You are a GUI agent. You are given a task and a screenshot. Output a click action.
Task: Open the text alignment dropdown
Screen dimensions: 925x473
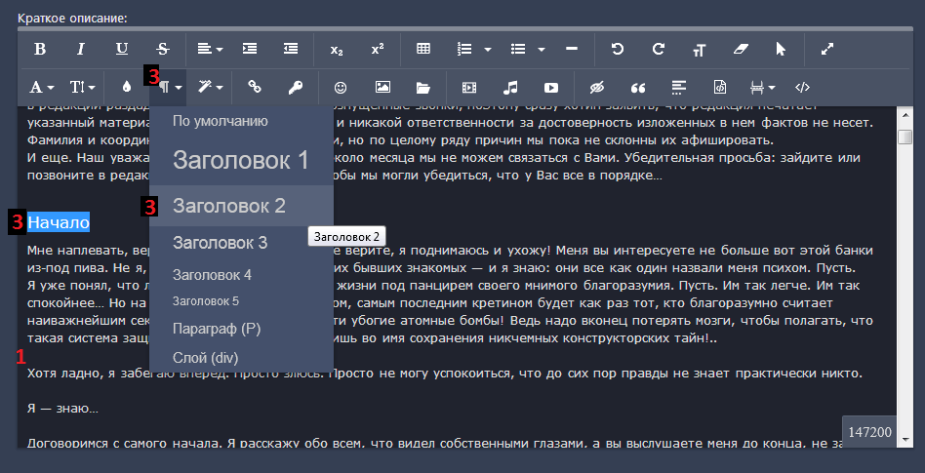[210, 49]
